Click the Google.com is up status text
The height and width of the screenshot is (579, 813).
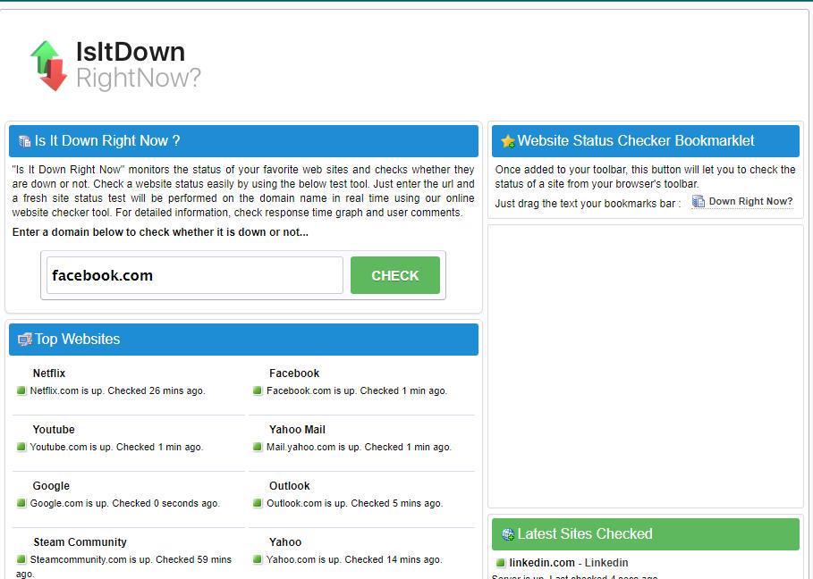coord(125,503)
